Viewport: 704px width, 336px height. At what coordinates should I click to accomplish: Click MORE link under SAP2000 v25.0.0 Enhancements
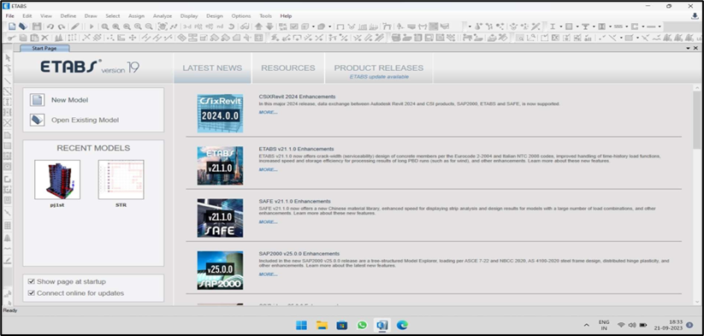[x=268, y=274]
